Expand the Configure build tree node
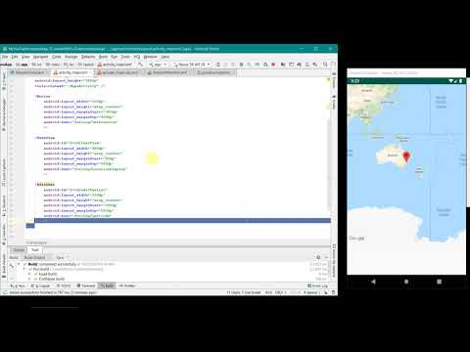Image resolution: width=470 pixels, height=352 pixels. 29,279
